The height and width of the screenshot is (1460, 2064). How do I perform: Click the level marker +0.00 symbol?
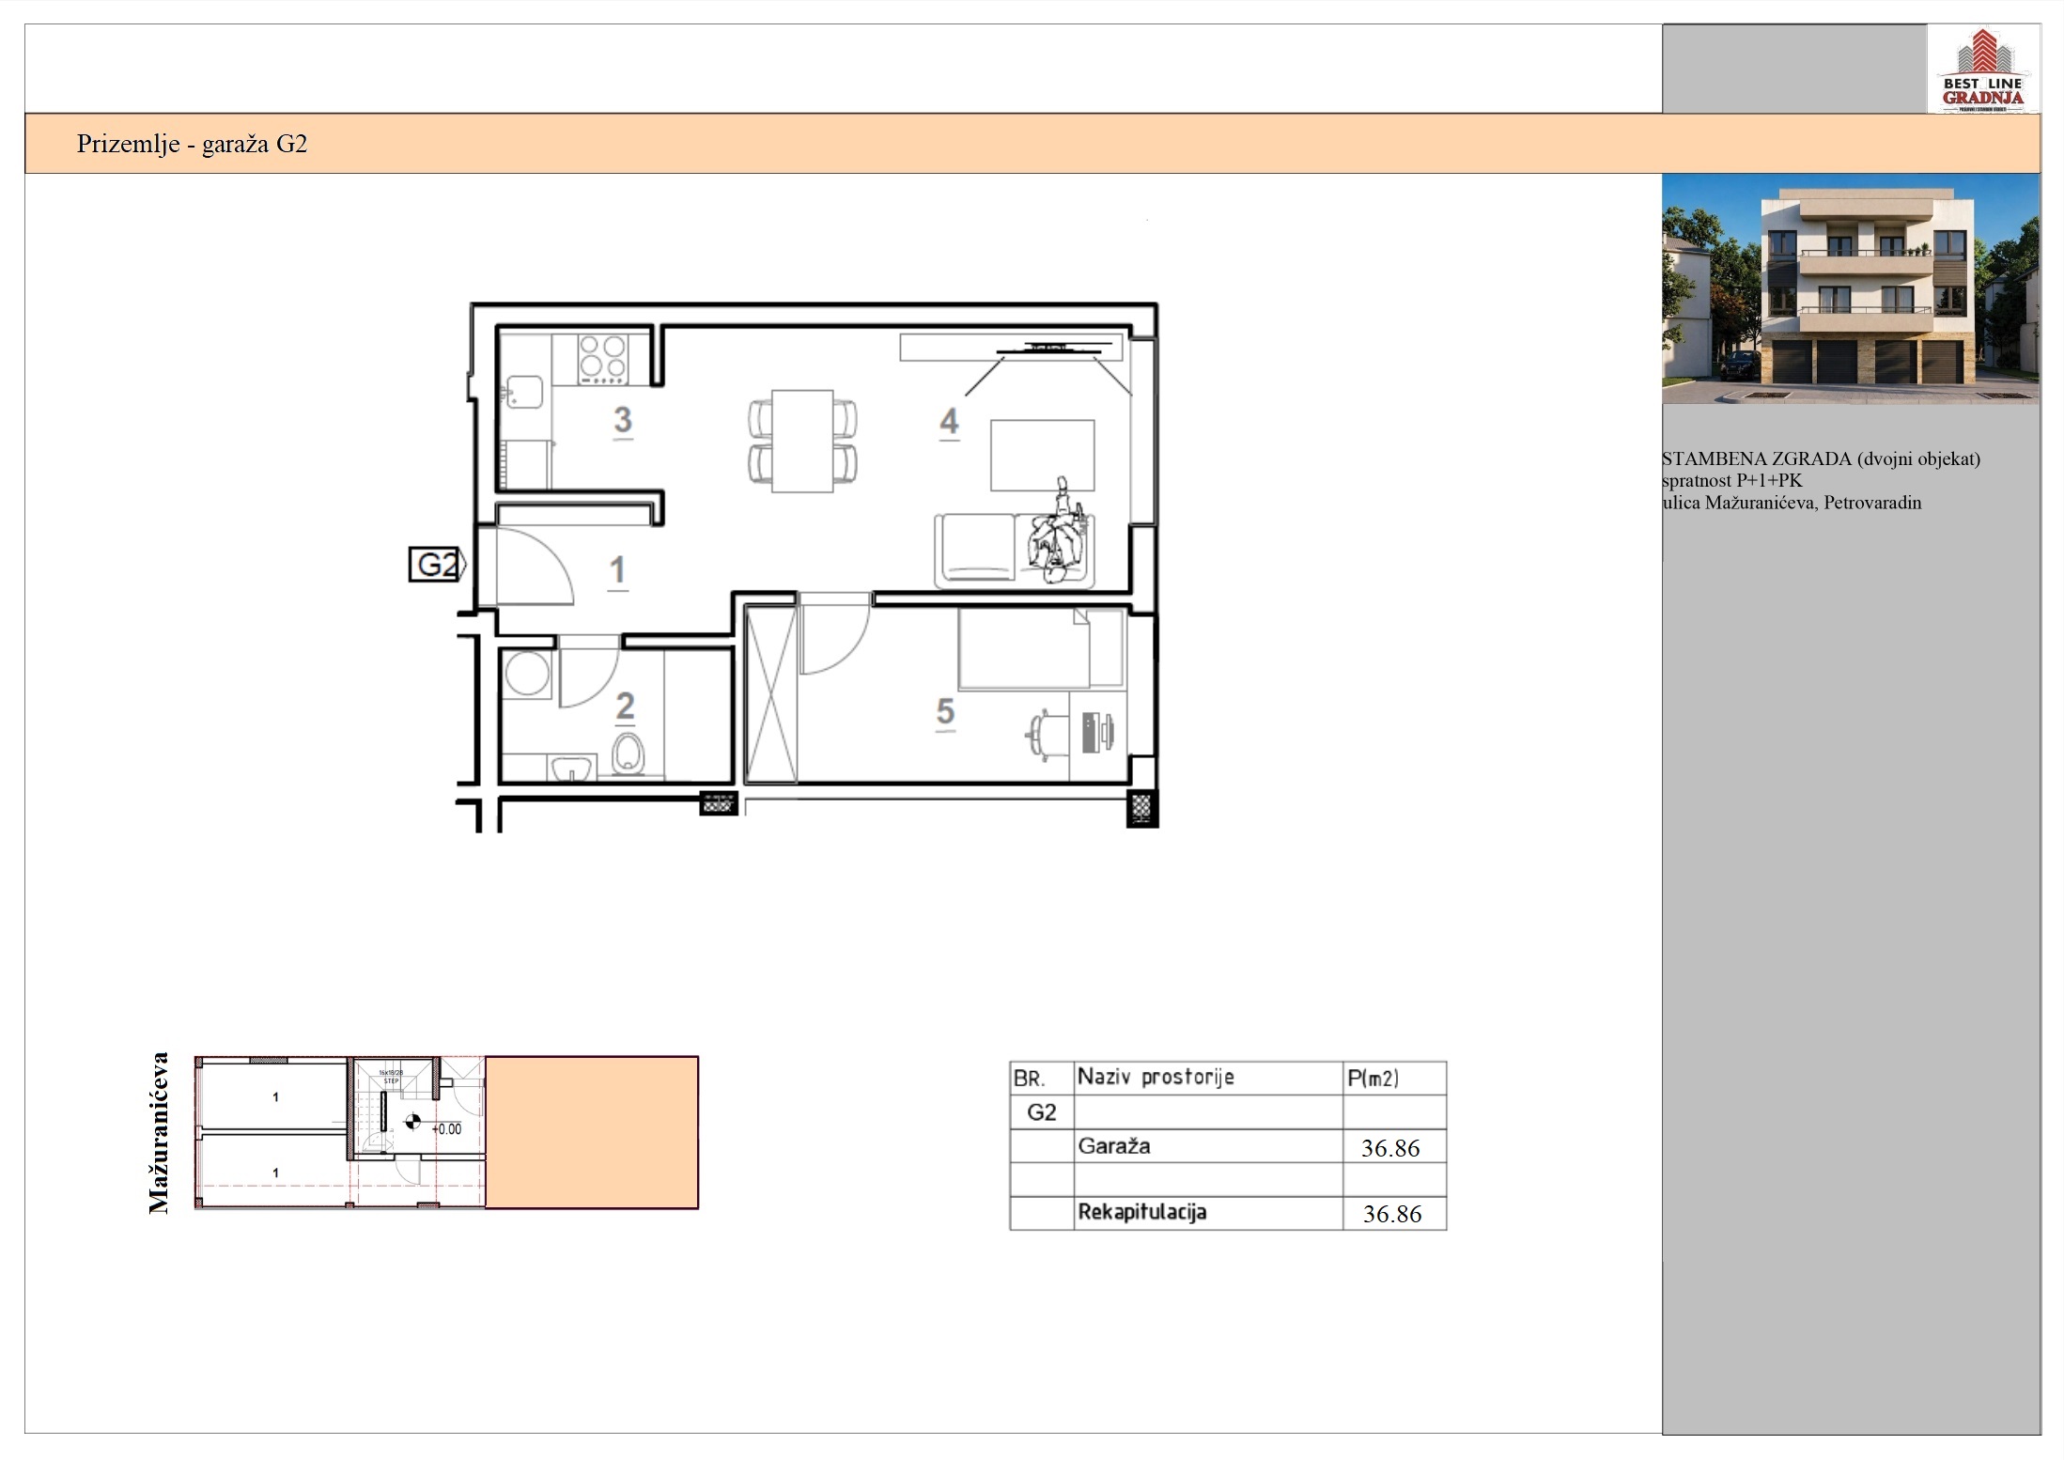pos(412,1122)
